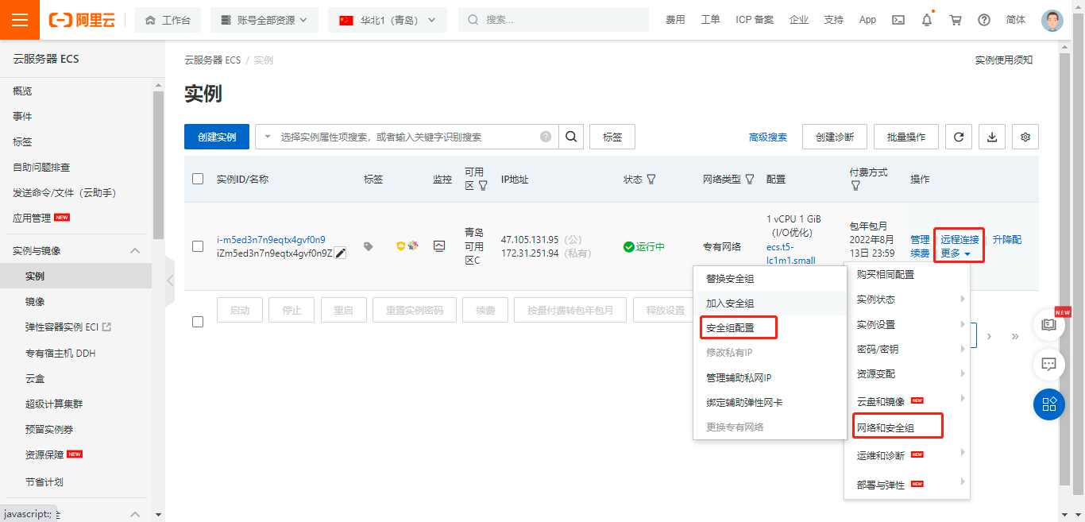The image size is (1085, 522).
Task: Click the 云服务器 ECS breadcrumb
Action: [x=212, y=60]
